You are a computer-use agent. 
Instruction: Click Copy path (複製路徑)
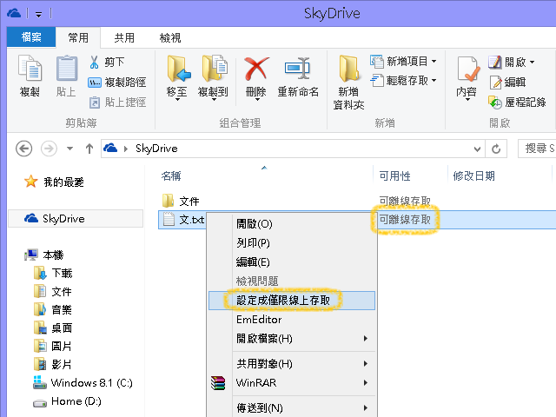coord(117,83)
